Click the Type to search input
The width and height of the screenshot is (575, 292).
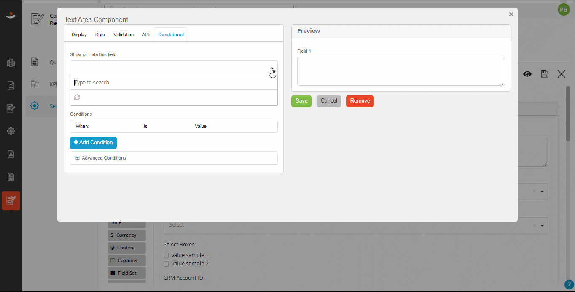[x=174, y=83]
